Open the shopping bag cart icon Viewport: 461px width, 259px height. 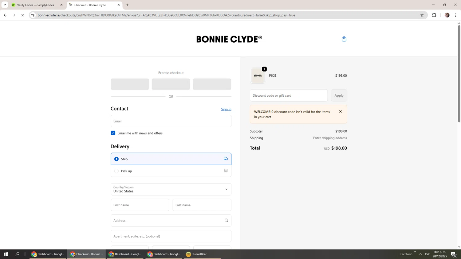344,39
